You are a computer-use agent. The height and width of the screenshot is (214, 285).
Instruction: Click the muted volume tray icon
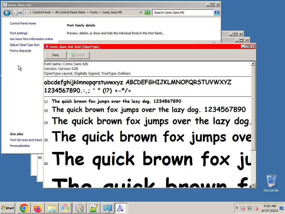pyautogui.click(x=256, y=208)
